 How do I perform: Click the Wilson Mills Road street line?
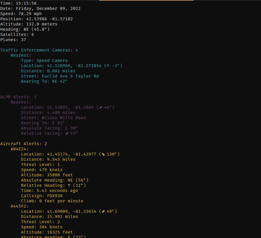53,118
